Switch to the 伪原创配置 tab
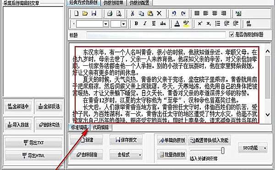 [139, 3]
